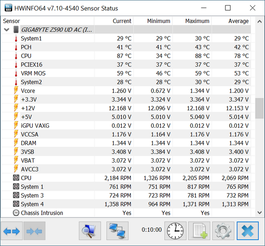Click thermometer icon next to VRM MOS
265x246 pixels.
click(x=16, y=73)
